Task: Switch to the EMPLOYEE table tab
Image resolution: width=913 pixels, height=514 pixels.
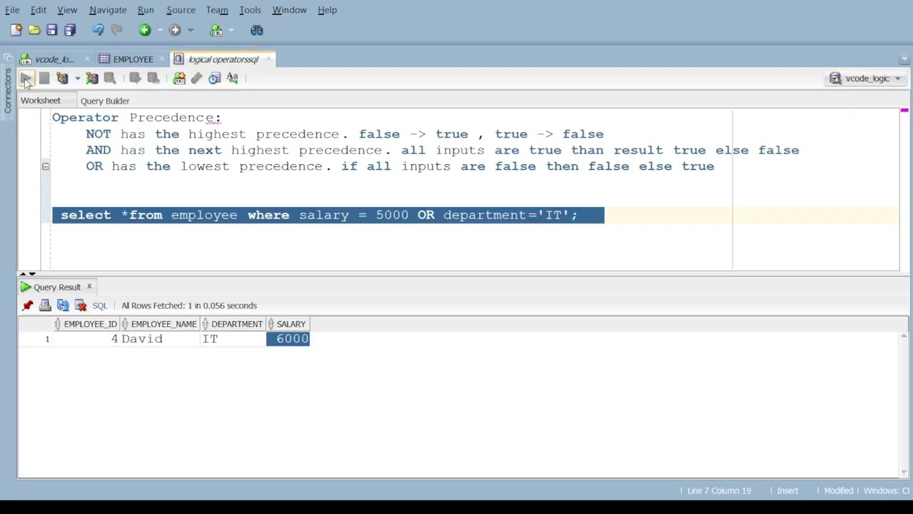Action: [133, 59]
